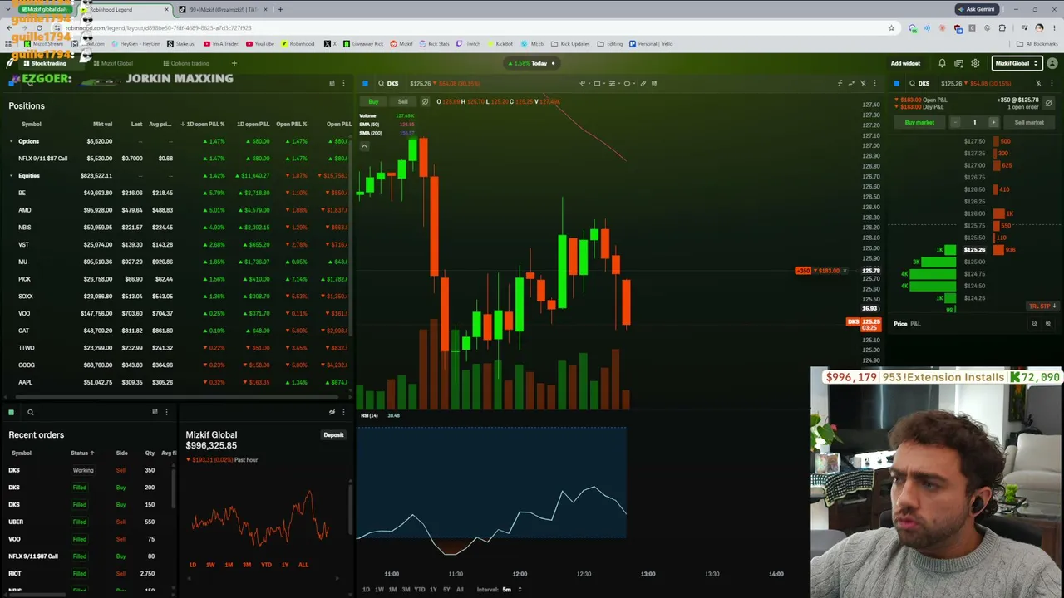Select the ellipse annotation tool on chart
Image resolution: width=1064 pixels, height=598 pixels.
627,83
